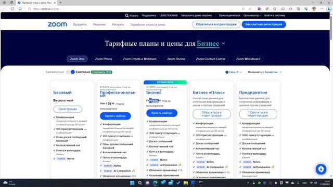Viewport: 333px width, 187px height.
Task: Contact sales button in Предприятие plan
Action: [x=258, y=114]
